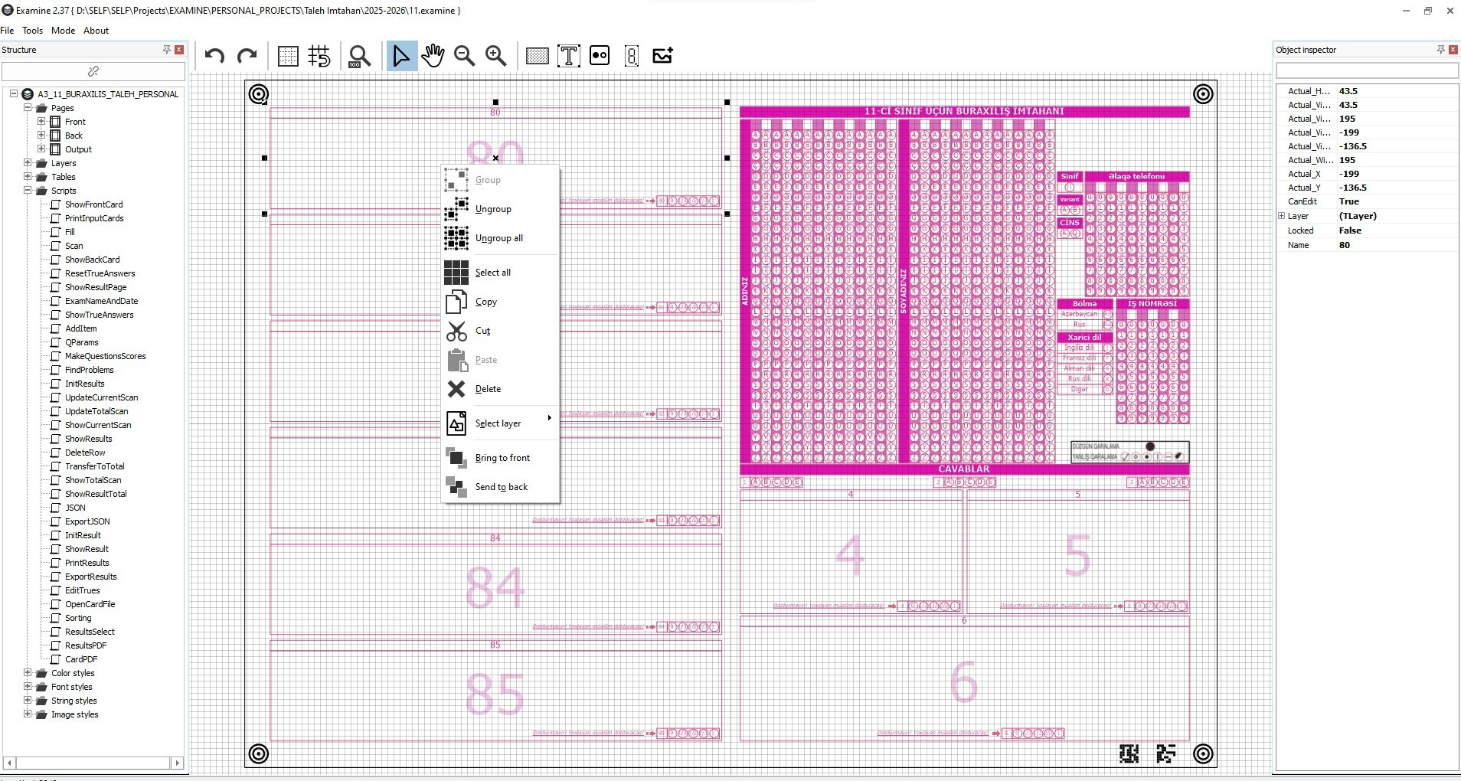Image resolution: width=1461 pixels, height=781 pixels.
Task: Click the Structure panel search field
Action: (x=93, y=71)
